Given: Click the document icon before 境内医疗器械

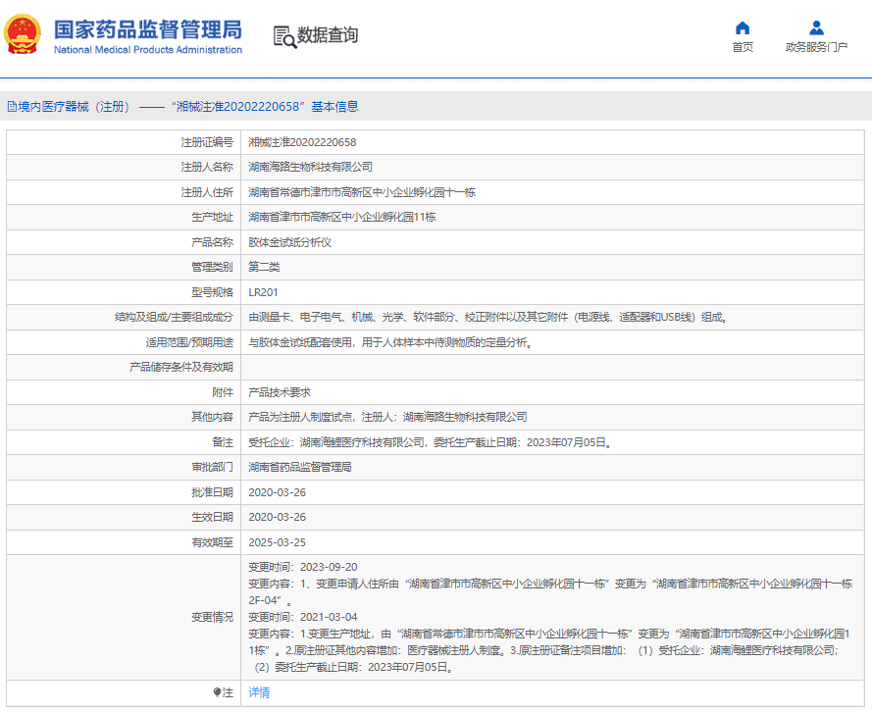Looking at the screenshot, I should [12, 107].
